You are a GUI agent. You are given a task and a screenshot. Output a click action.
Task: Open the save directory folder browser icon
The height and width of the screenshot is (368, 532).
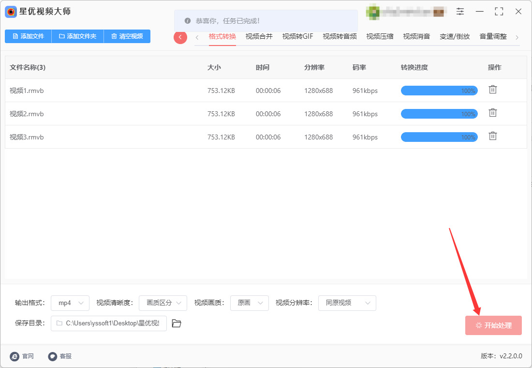(x=177, y=323)
